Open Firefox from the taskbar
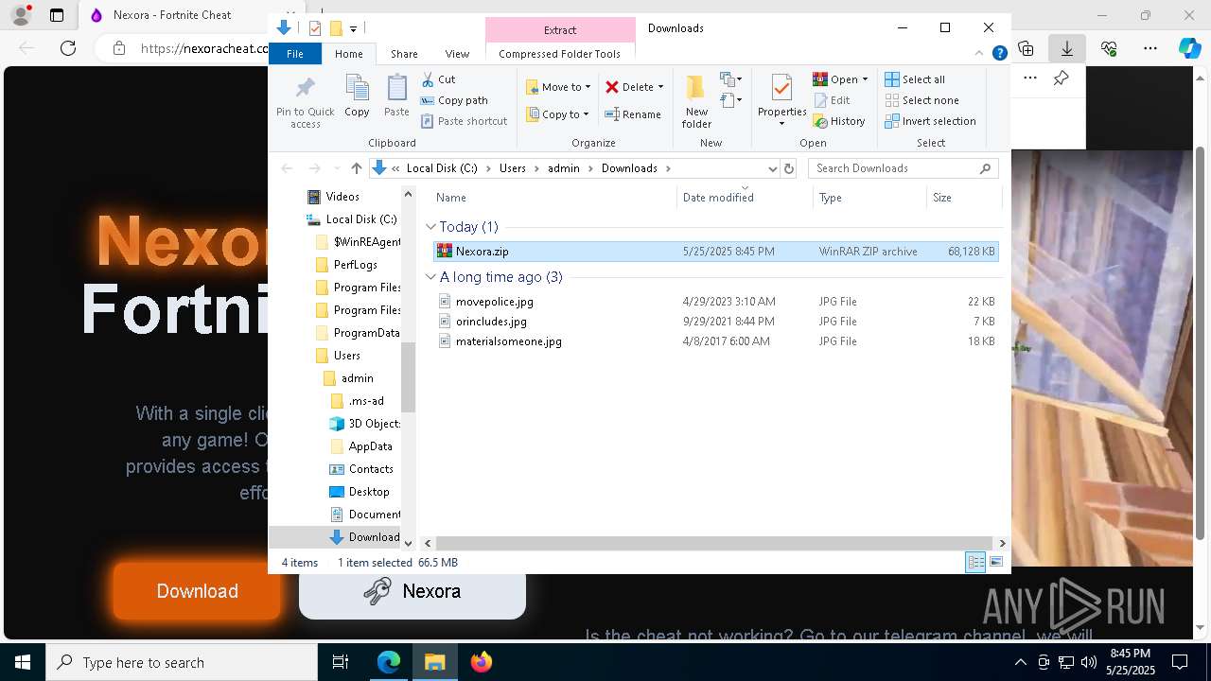 click(x=481, y=662)
